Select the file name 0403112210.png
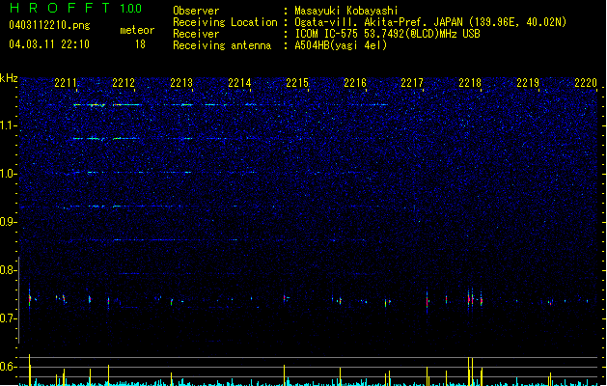 [49, 25]
